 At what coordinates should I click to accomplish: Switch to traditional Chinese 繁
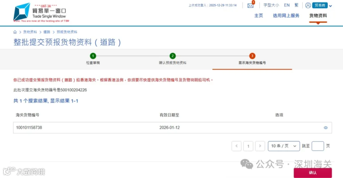(297, 5)
